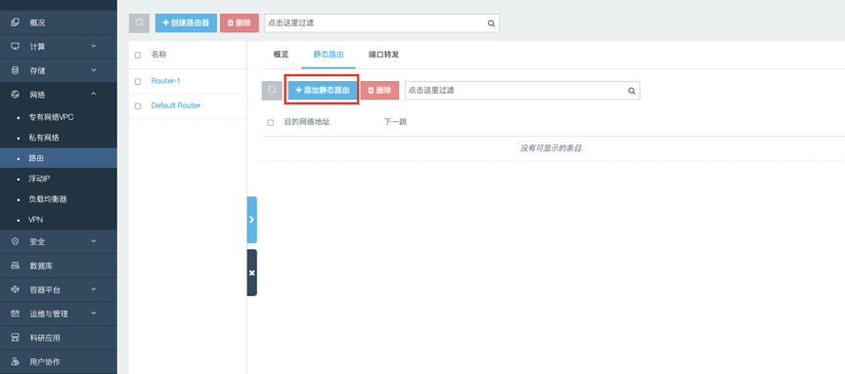Click the 计算 monitor icon
The image size is (845, 374).
tap(15, 46)
